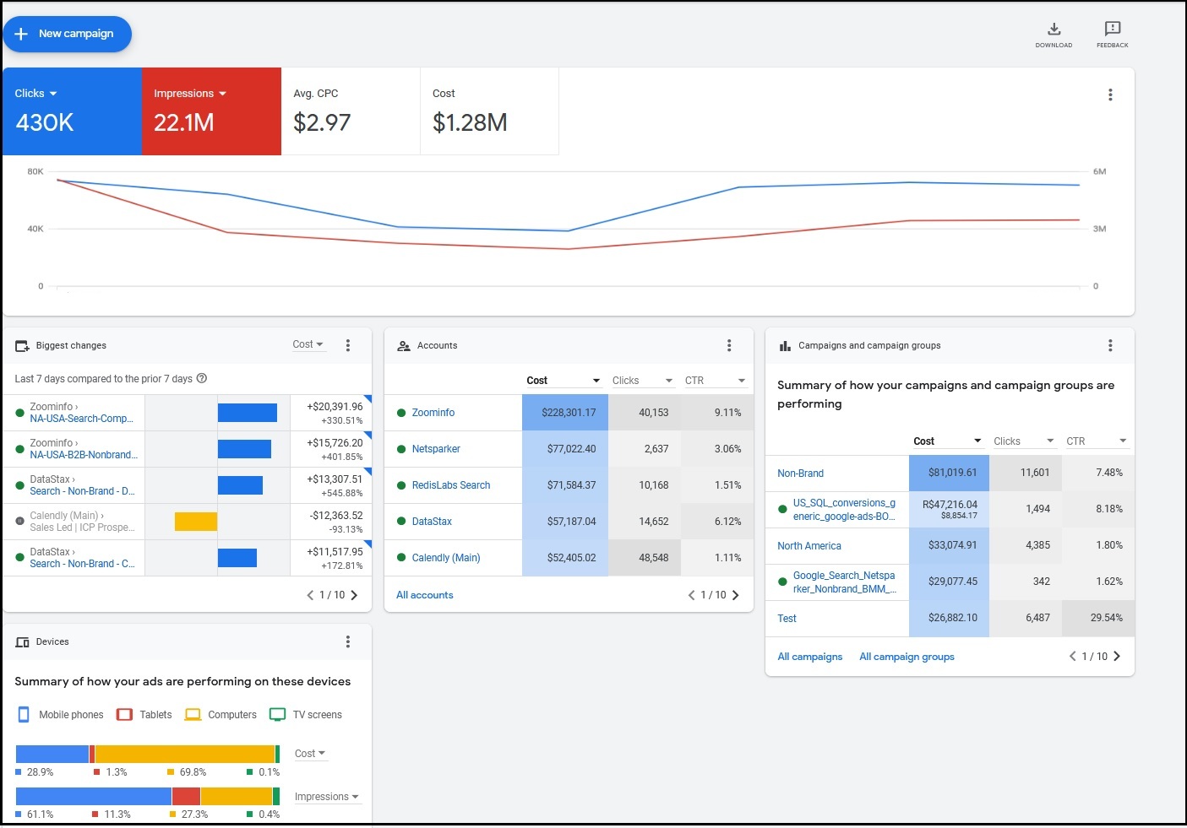Viewport: 1187px width, 828px height.
Task: Open Biggest changes card options menu
Action: pyautogui.click(x=348, y=345)
